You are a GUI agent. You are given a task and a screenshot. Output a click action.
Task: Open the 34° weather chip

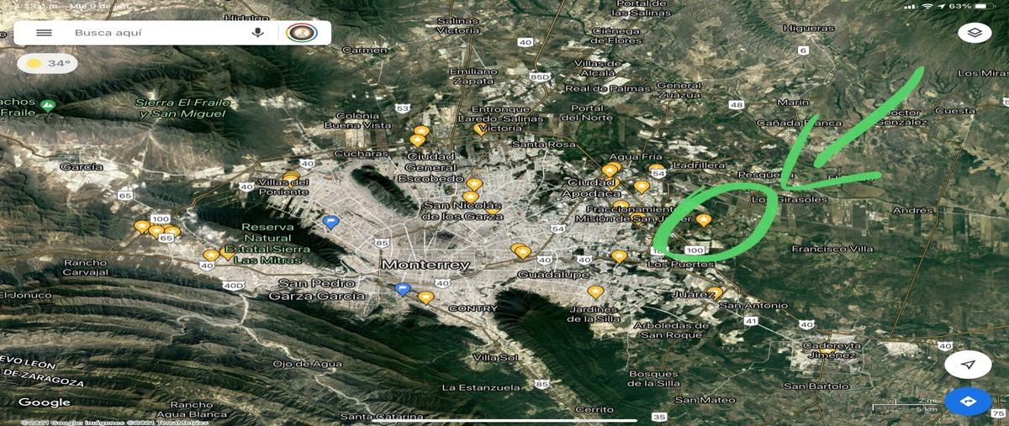click(x=49, y=64)
